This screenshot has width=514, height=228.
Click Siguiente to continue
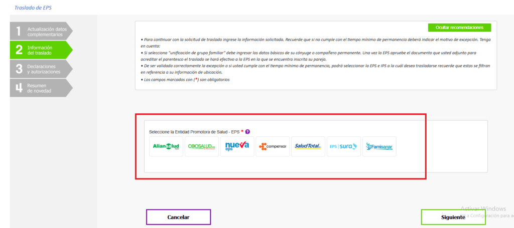453,217
